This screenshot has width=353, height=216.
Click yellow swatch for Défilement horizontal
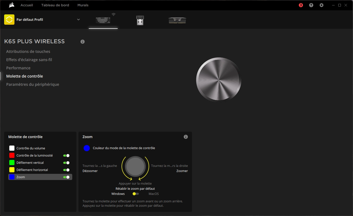[x=12, y=170]
